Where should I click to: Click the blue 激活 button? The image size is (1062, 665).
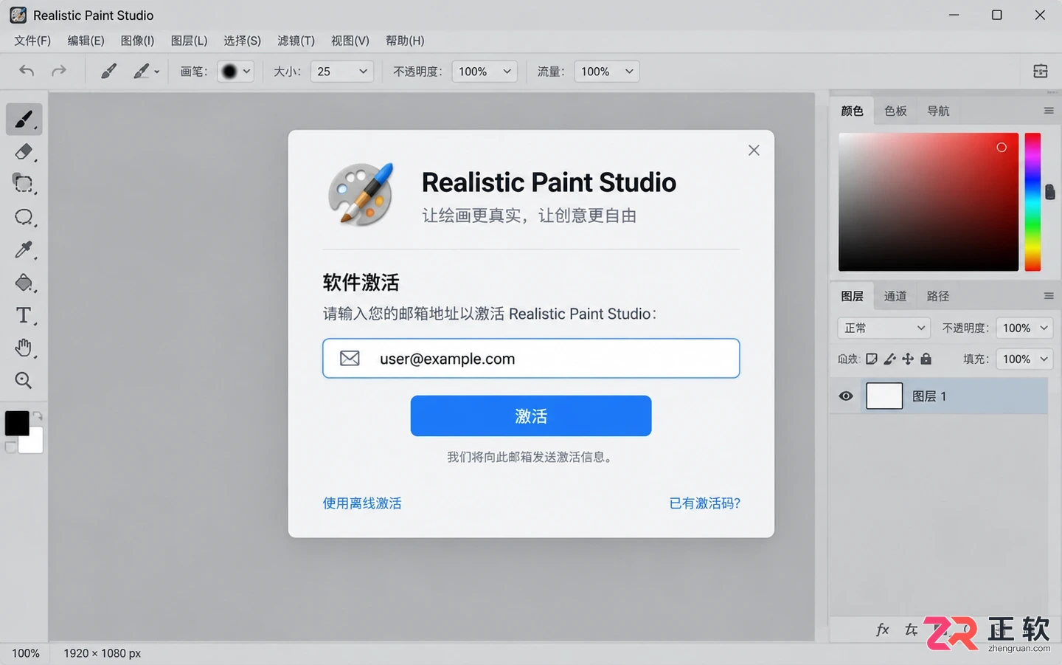coord(531,416)
